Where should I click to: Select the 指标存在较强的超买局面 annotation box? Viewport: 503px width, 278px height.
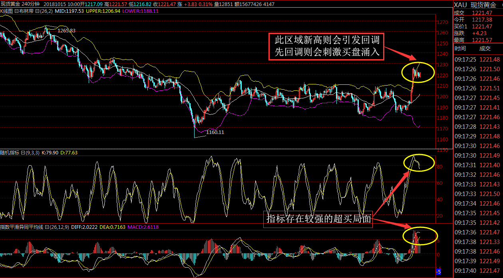[x=318, y=220]
